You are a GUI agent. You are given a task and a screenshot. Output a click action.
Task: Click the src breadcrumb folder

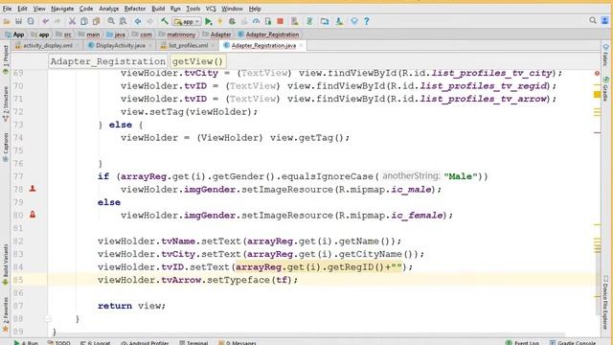(x=64, y=34)
